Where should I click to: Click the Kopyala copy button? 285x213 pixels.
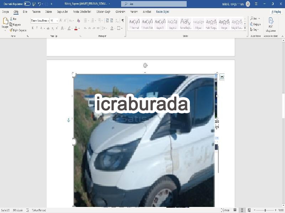point(15,24)
